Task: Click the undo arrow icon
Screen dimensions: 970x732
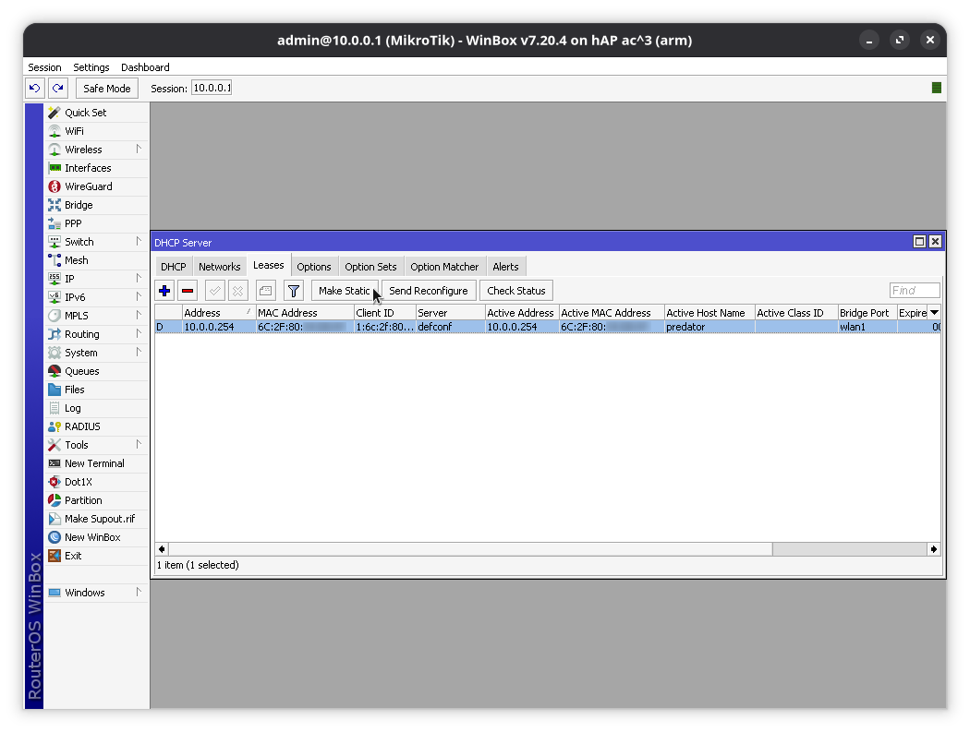Action: [35, 89]
